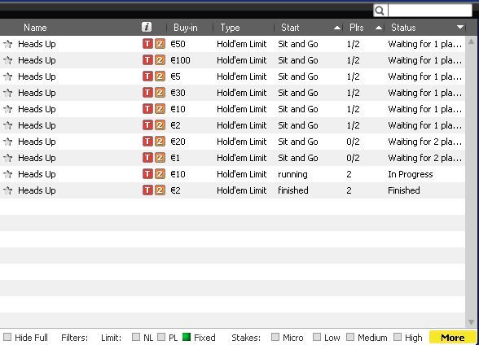479x345 pixels.
Task: Toggle the NL limit filter checkbox
Action: tap(136, 337)
